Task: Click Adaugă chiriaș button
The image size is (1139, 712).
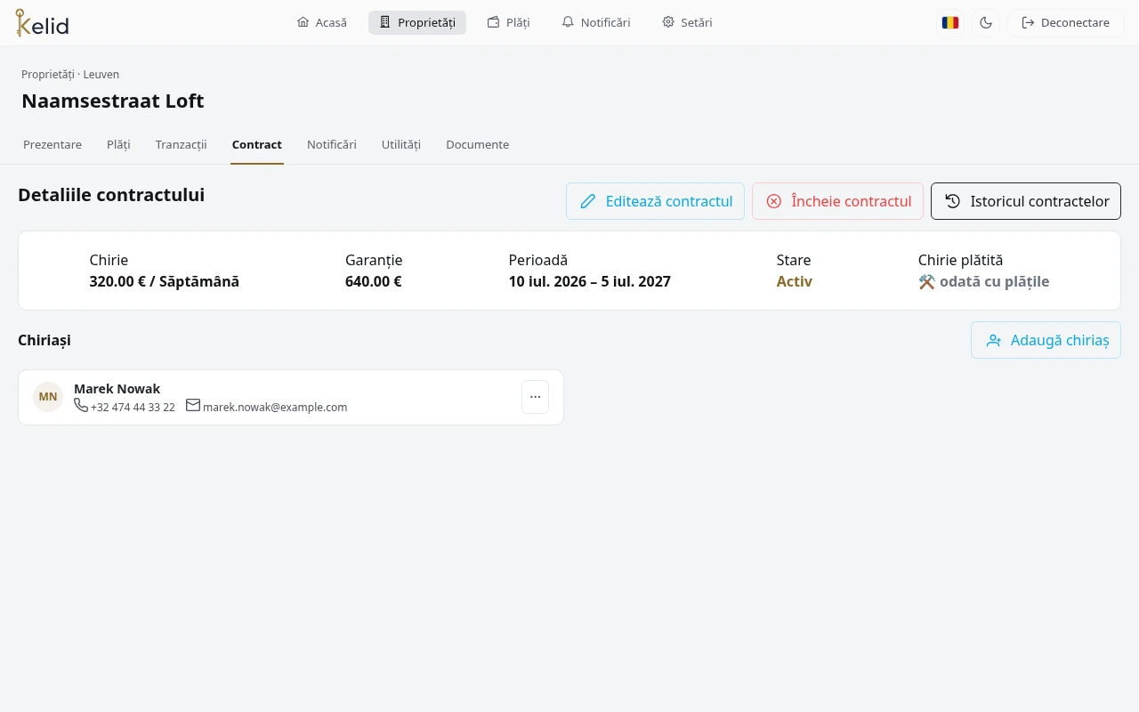Action: pos(1046,340)
